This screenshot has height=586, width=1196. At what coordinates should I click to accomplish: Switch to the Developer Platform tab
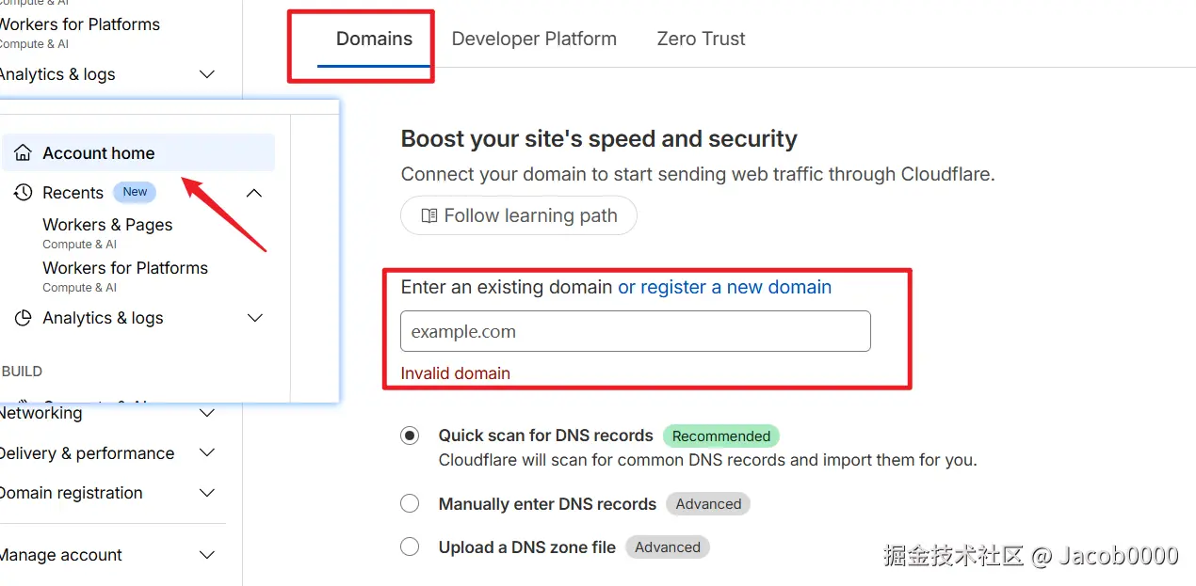pyautogui.click(x=534, y=40)
